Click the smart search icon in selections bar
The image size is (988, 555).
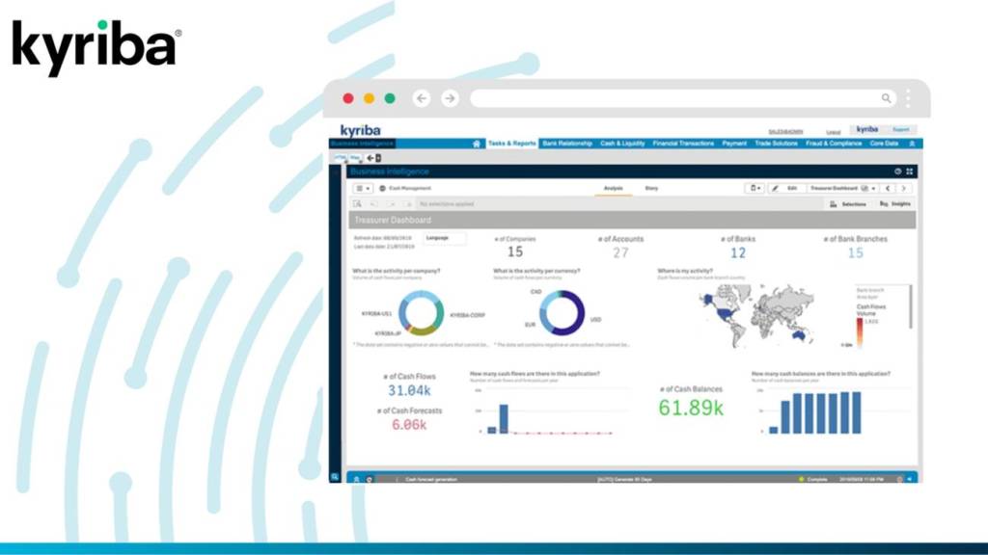[357, 204]
